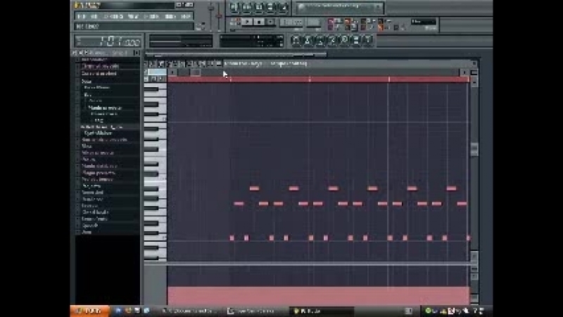The width and height of the screenshot is (563, 317).
Task: Click the Windows Start button
Action: tap(87, 311)
